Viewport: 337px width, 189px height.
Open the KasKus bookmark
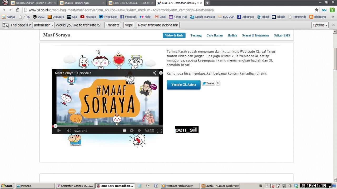(9, 17)
